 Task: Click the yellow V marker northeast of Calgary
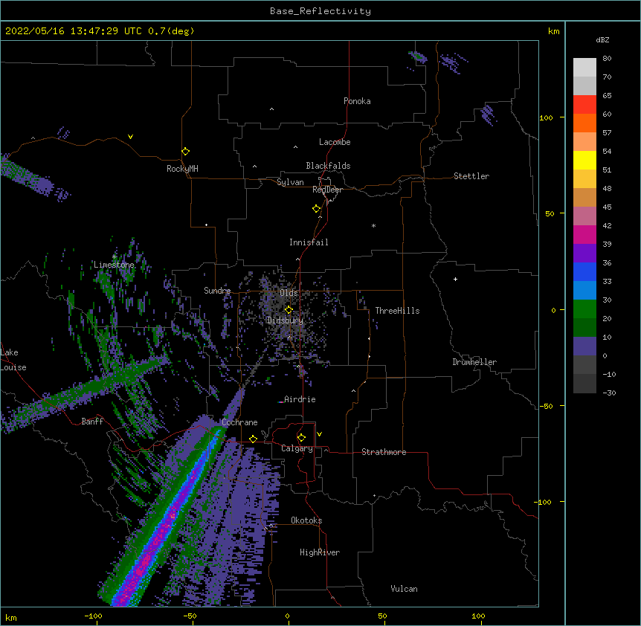(x=319, y=434)
